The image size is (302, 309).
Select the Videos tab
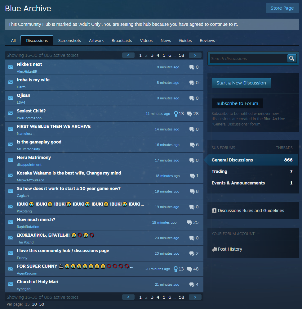146,41
